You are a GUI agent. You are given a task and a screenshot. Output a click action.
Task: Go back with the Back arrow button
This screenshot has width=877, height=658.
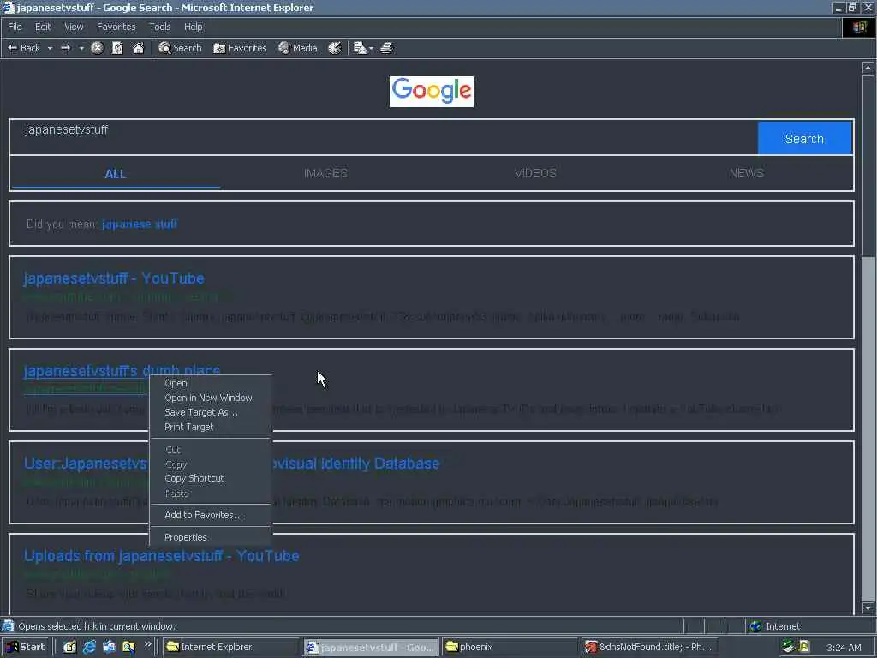pyautogui.click(x=23, y=48)
